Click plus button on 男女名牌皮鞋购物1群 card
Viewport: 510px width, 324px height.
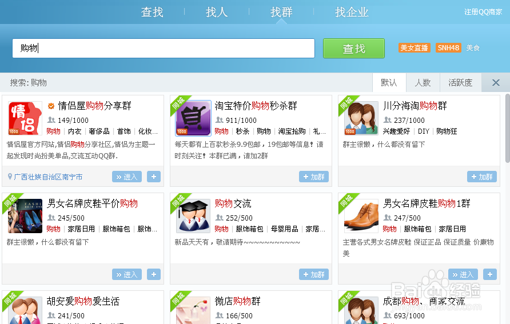pos(490,275)
